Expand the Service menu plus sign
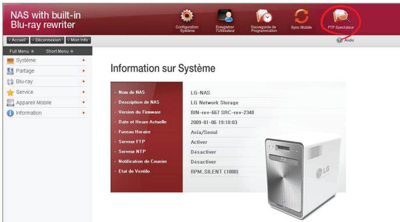Image resolution: width=400 pixels, height=222 pixels. pos(83,92)
